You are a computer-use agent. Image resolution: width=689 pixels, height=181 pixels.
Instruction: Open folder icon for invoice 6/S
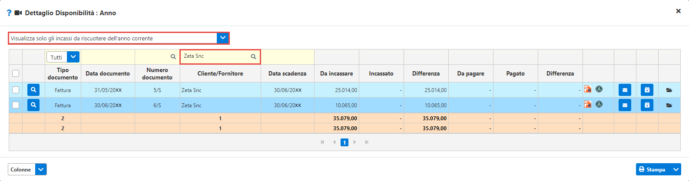coord(669,105)
